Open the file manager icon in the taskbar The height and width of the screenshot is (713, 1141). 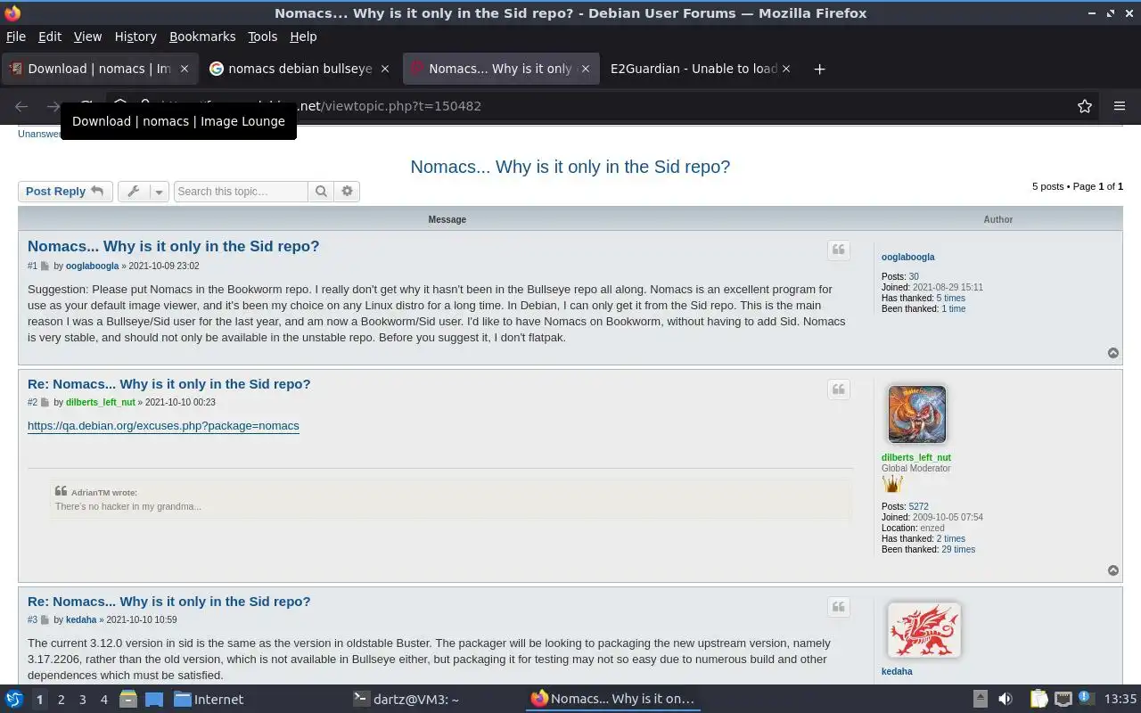pyautogui.click(x=128, y=700)
